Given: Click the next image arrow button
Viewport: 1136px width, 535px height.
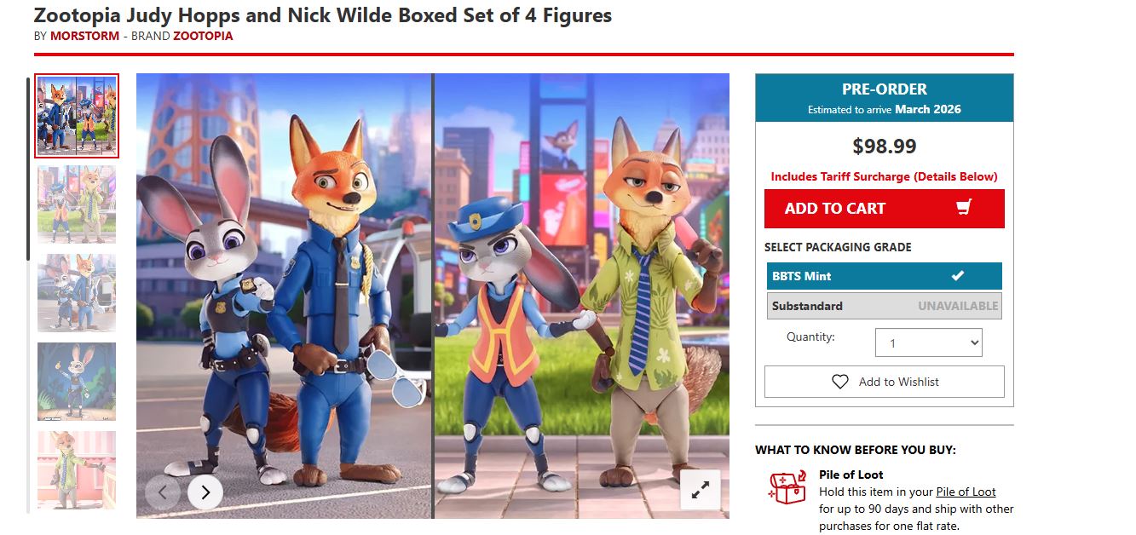Looking at the screenshot, I should tap(205, 492).
